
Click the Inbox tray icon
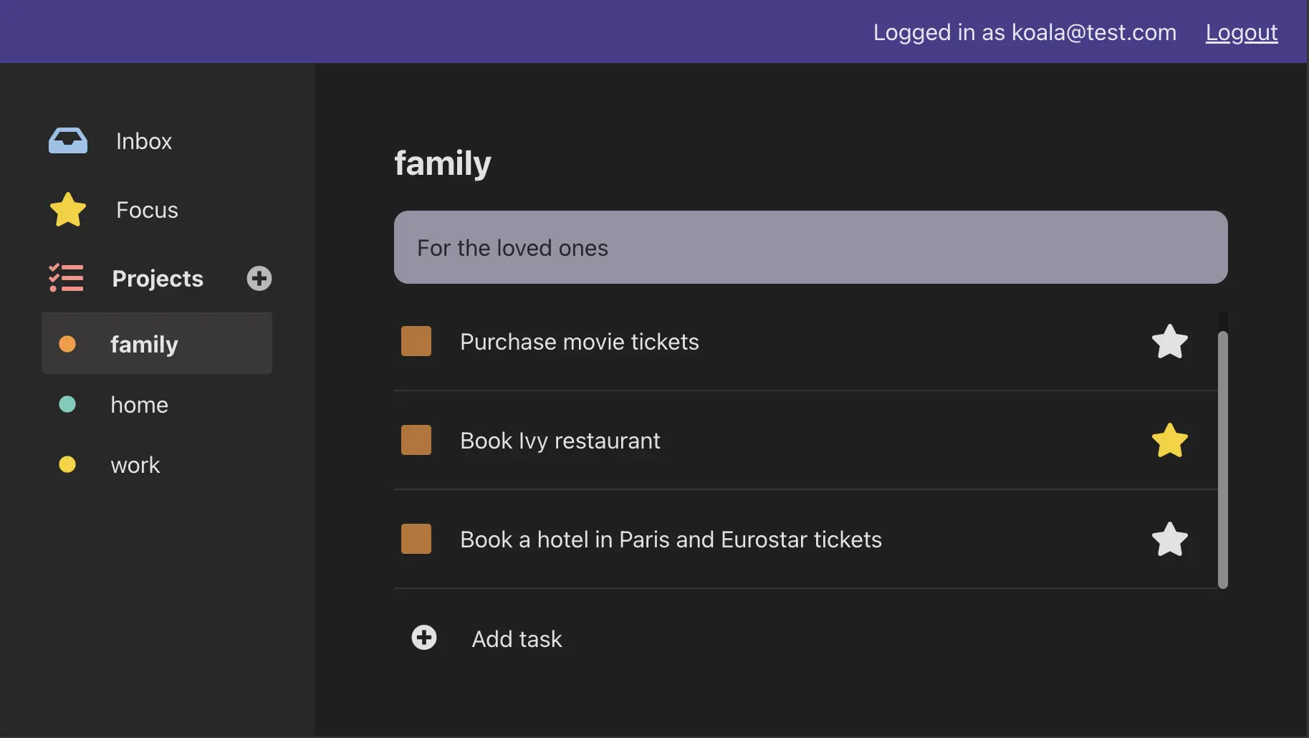point(68,140)
